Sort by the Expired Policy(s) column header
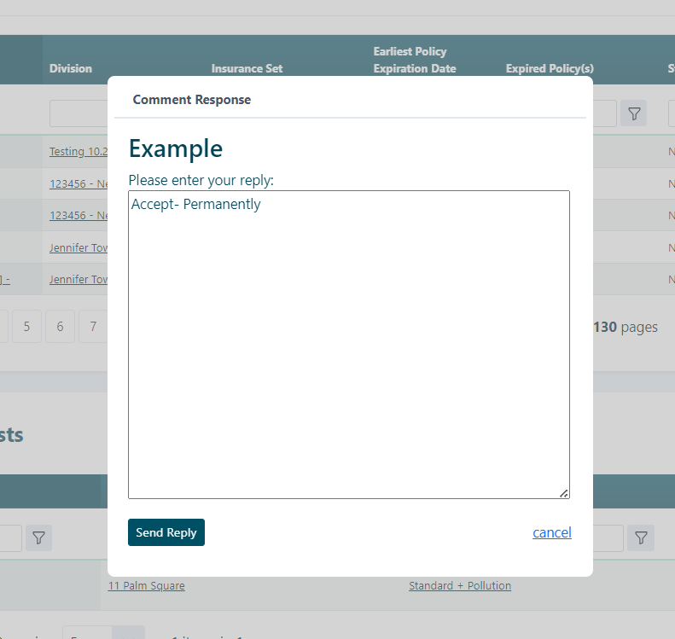The height and width of the screenshot is (639, 675). (550, 68)
